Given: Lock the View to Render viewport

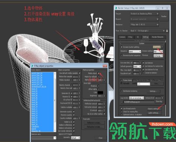Looking at the screenshot, I should 167,31.
